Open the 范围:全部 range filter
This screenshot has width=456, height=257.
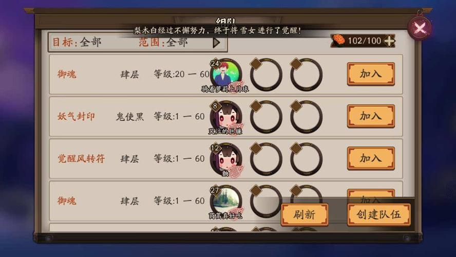tap(163, 42)
